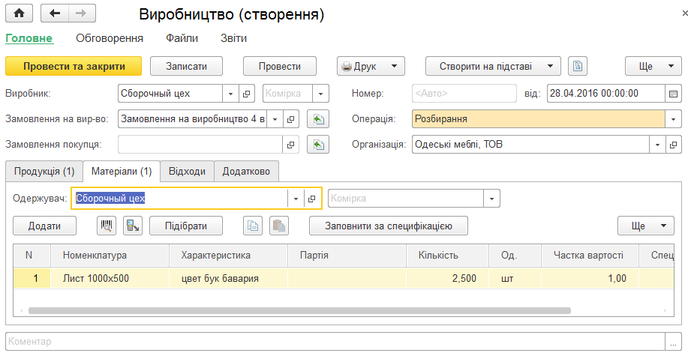Screen dimensions: 691x356
Task: Open the Обговорення section
Action: (110, 38)
